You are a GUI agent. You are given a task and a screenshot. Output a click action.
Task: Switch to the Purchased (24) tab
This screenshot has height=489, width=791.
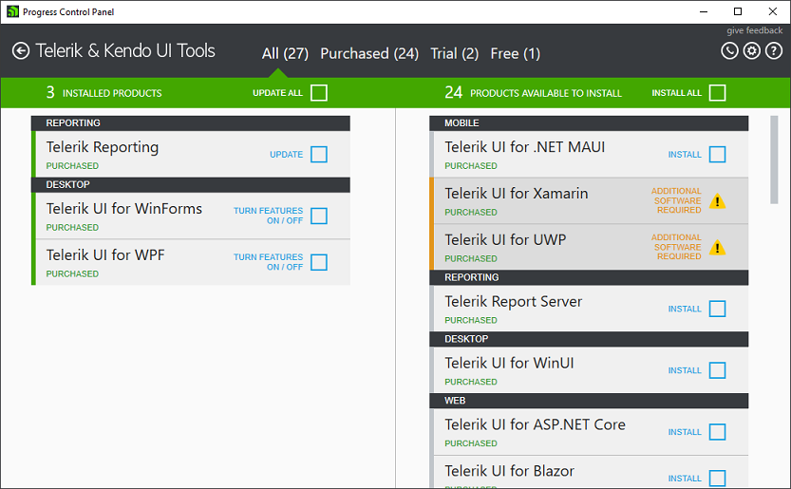[369, 54]
